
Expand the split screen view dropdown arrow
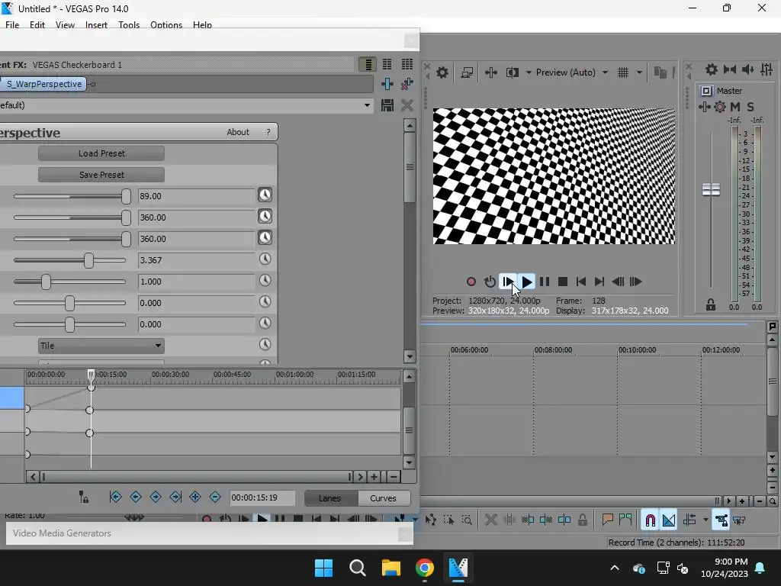529,72
